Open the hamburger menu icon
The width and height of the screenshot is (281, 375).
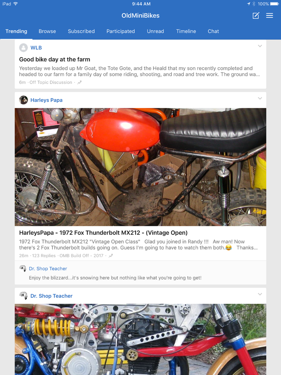[269, 15]
